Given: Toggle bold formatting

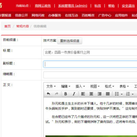Looking at the screenshot, I should click(66, 94).
